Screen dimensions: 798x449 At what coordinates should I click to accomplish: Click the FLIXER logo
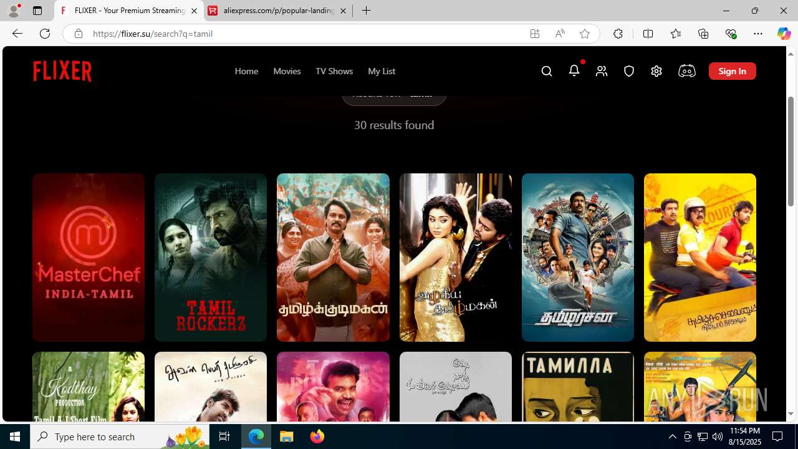click(x=62, y=71)
